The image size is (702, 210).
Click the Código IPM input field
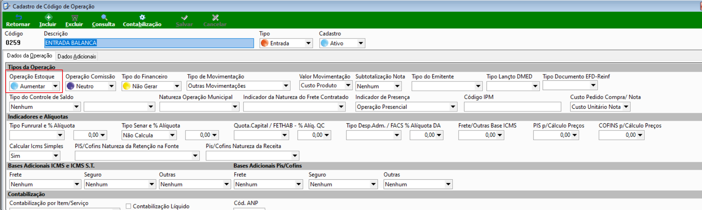[x=513, y=107]
